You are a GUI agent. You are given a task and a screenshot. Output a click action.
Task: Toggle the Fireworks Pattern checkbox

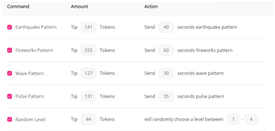[x=10, y=50]
